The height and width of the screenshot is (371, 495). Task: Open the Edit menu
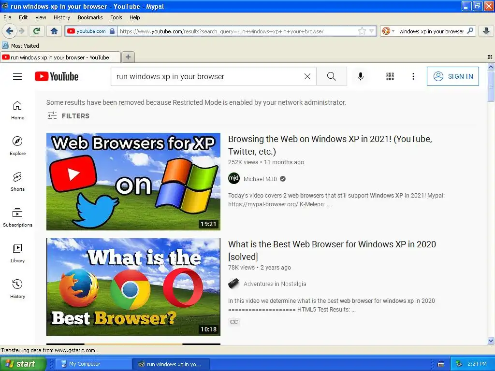[x=23, y=17]
